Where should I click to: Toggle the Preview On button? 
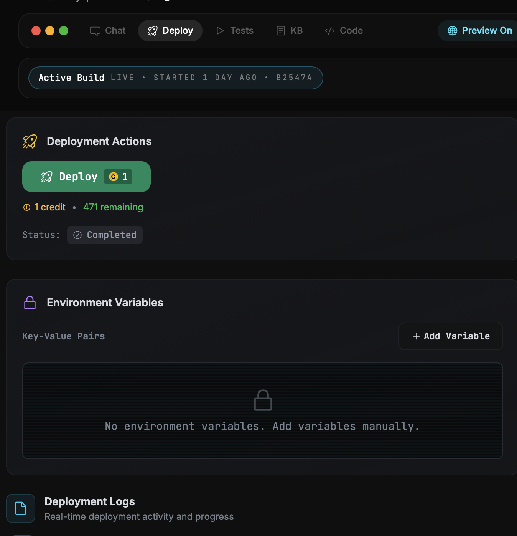(480, 31)
